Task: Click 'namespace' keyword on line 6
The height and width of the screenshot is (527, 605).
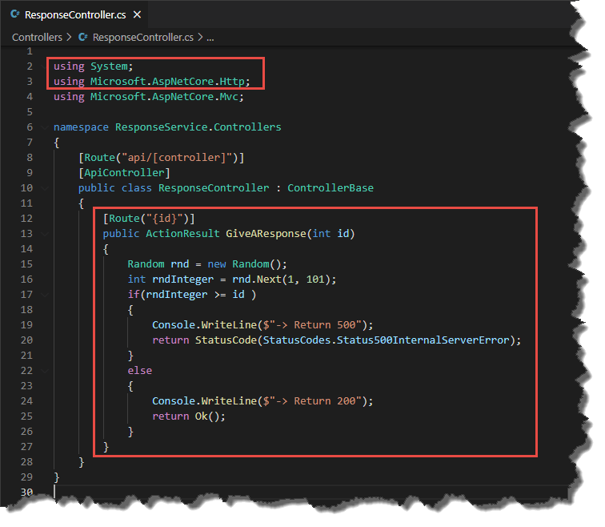Action: click(x=81, y=127)
